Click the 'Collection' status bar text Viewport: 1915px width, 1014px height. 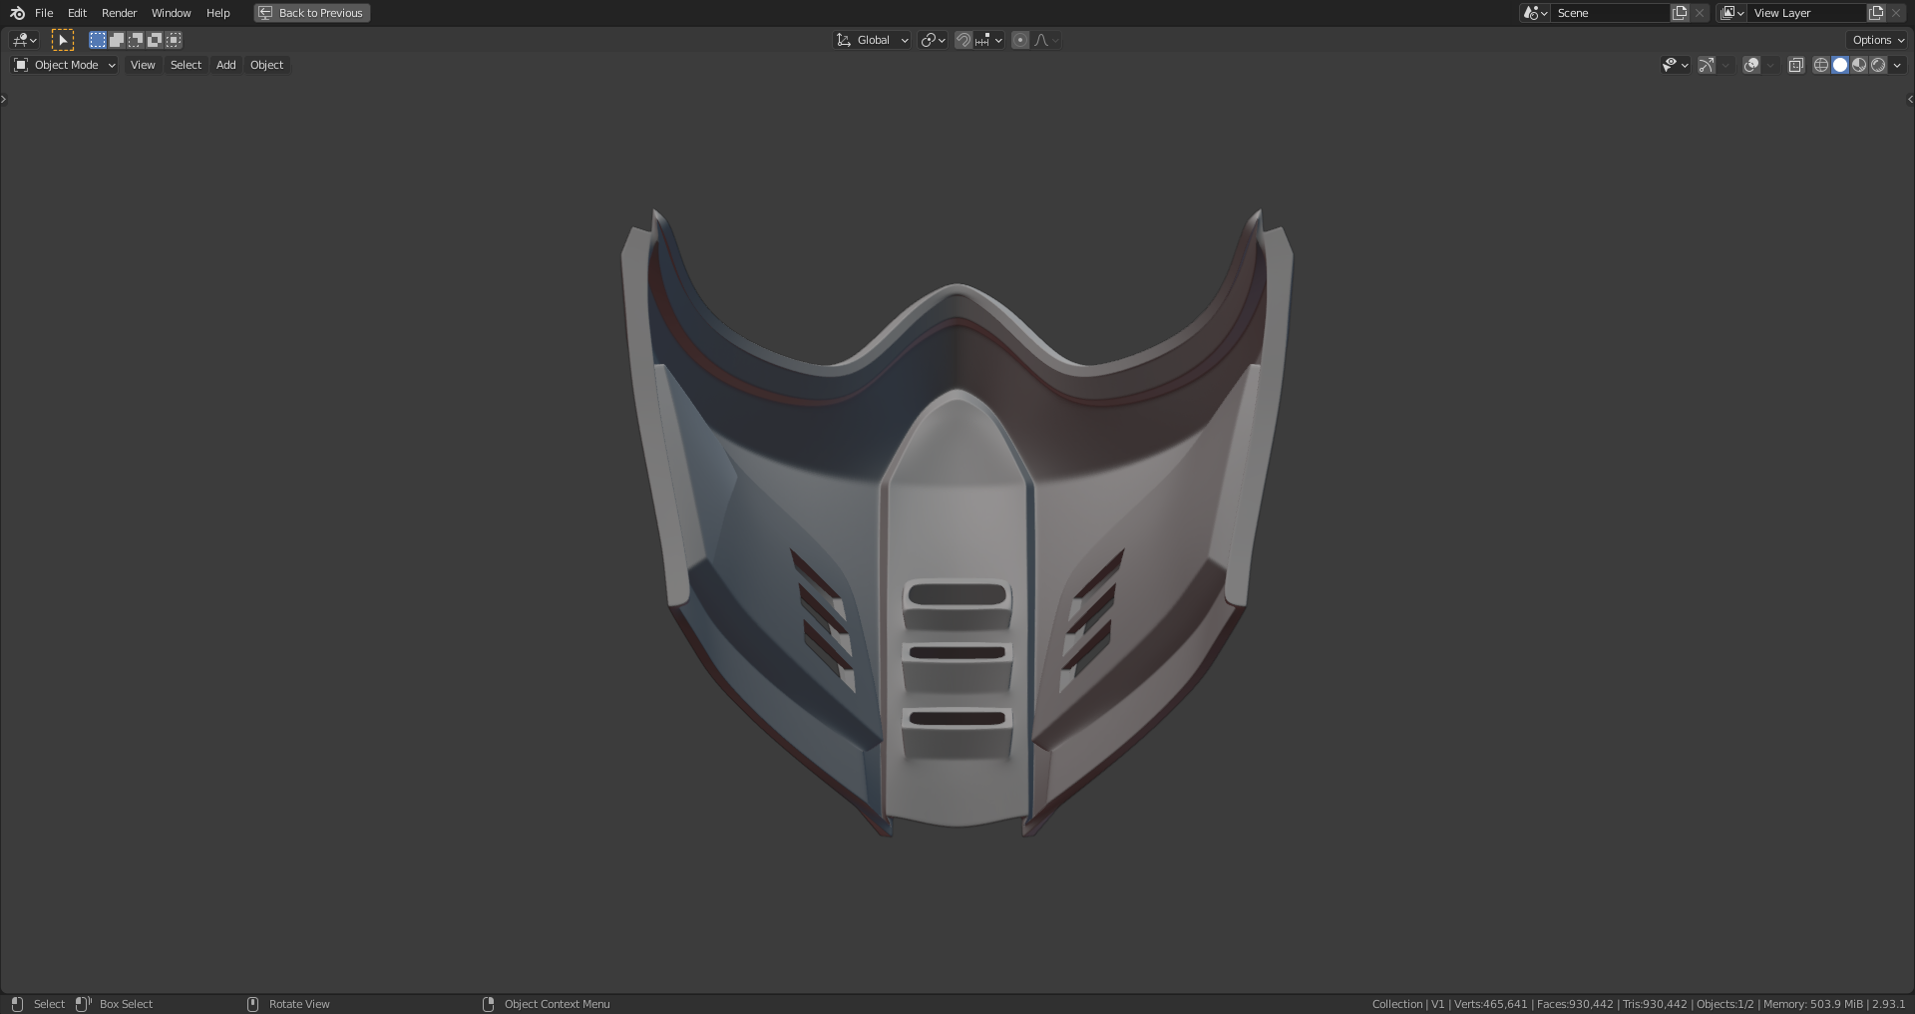coord(1397,1004)
